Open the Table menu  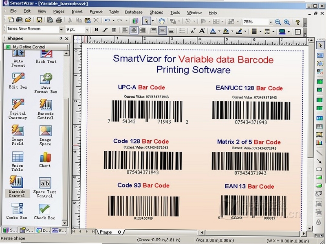coord(114,12)
